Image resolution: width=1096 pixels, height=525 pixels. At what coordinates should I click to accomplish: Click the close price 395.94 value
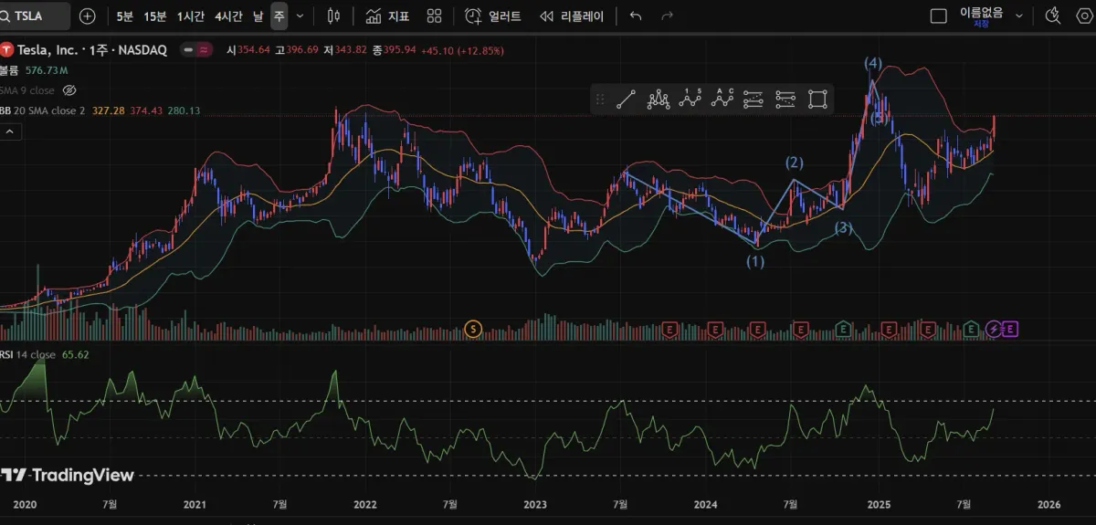pos(399,50)
